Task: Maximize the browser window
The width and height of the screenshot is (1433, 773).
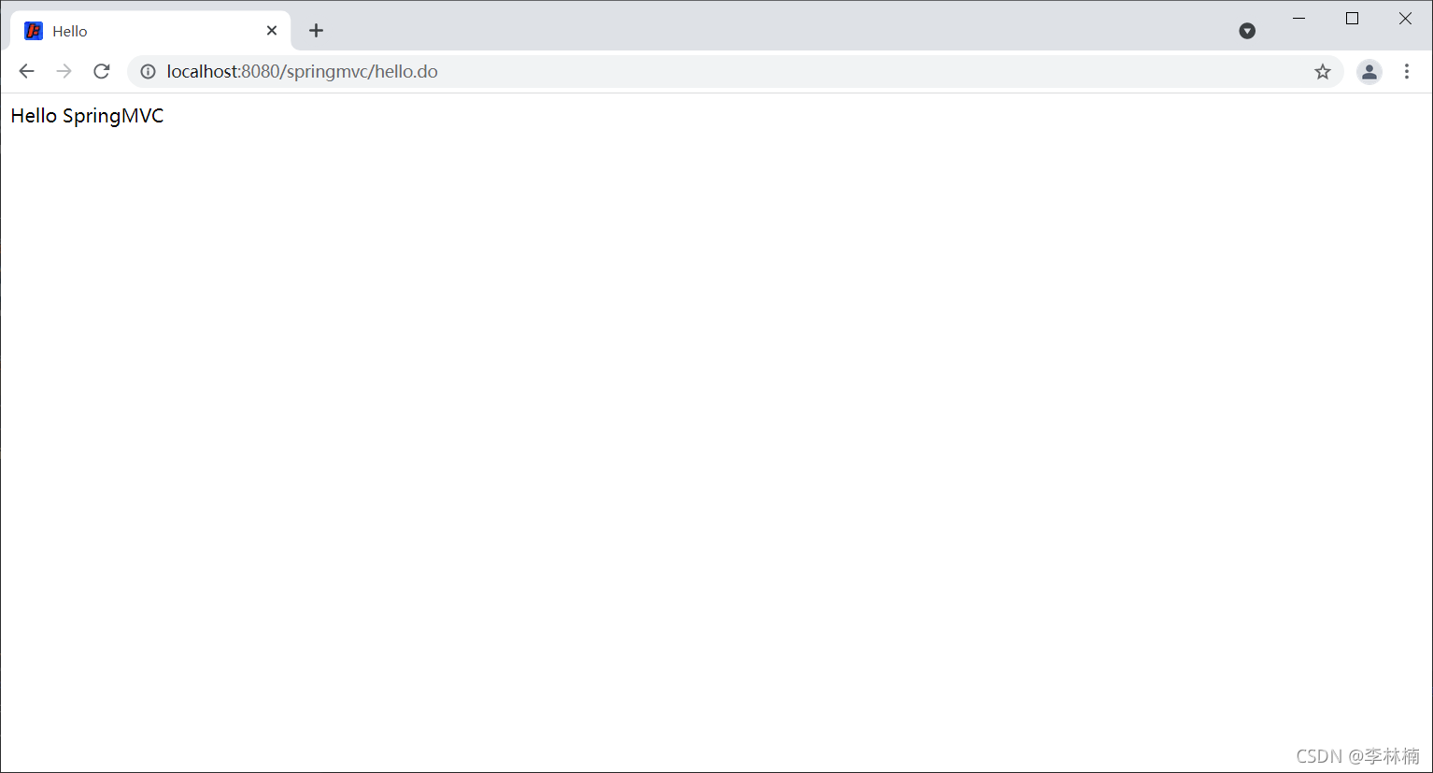Action: (x=1352, y=18)
